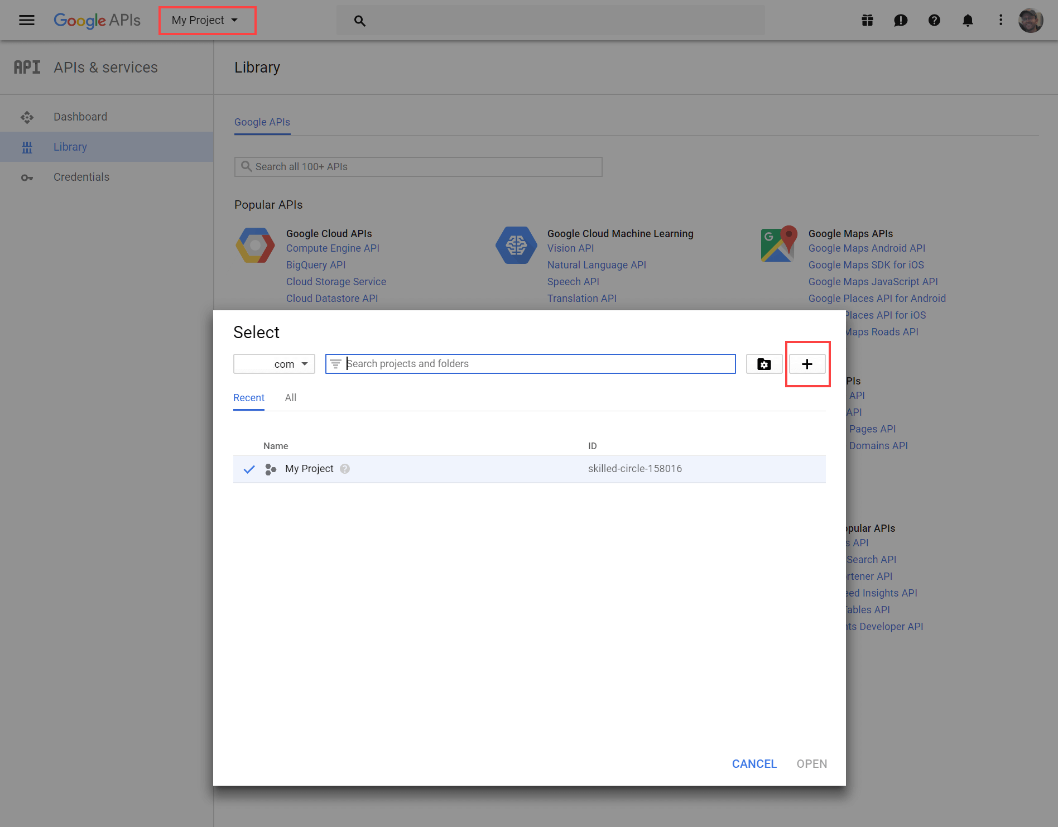Image resolution: width=1058 pixels, height=827 pixels.
Task: Click the Library grid icon
Action: pyautogui.click(x=27, y=147)
